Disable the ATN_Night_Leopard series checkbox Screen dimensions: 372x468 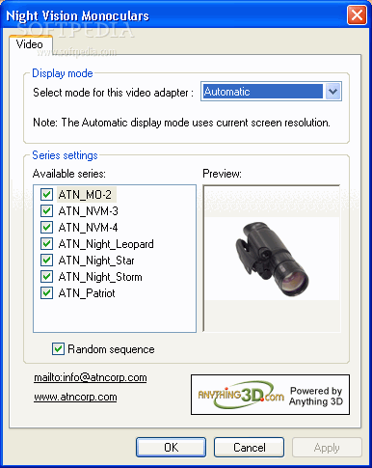pyautogui.click(x=46, y=243)
